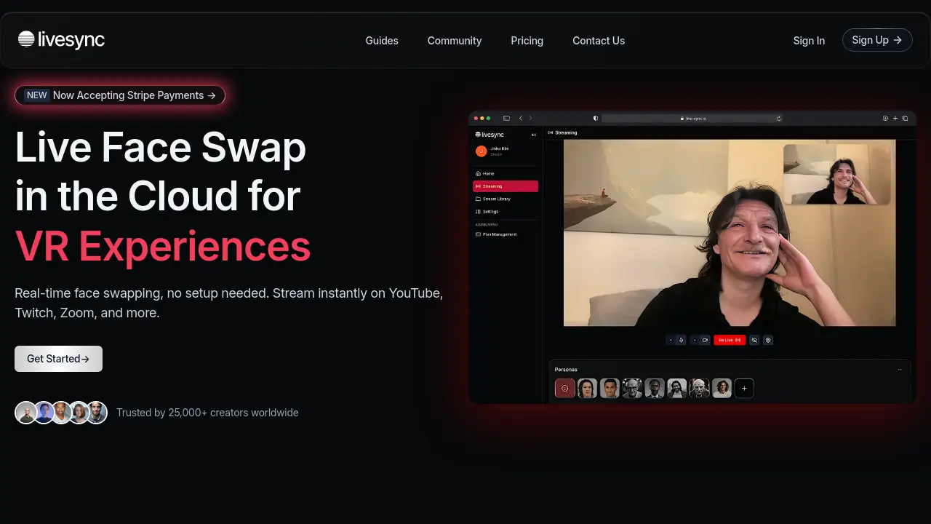Select the curly-haired persona before the plus
This screenshot has height=524, width=931.
[722, 388]
